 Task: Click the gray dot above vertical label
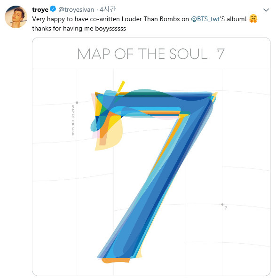77,103
